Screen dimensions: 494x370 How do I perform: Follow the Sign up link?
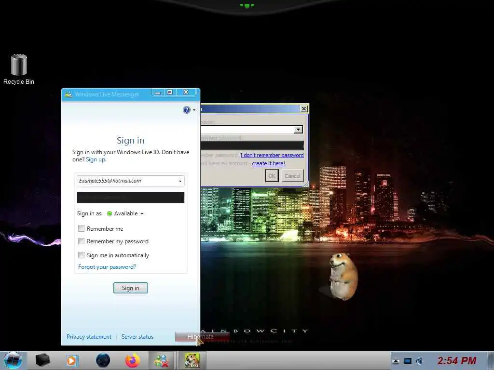(96, 159)
